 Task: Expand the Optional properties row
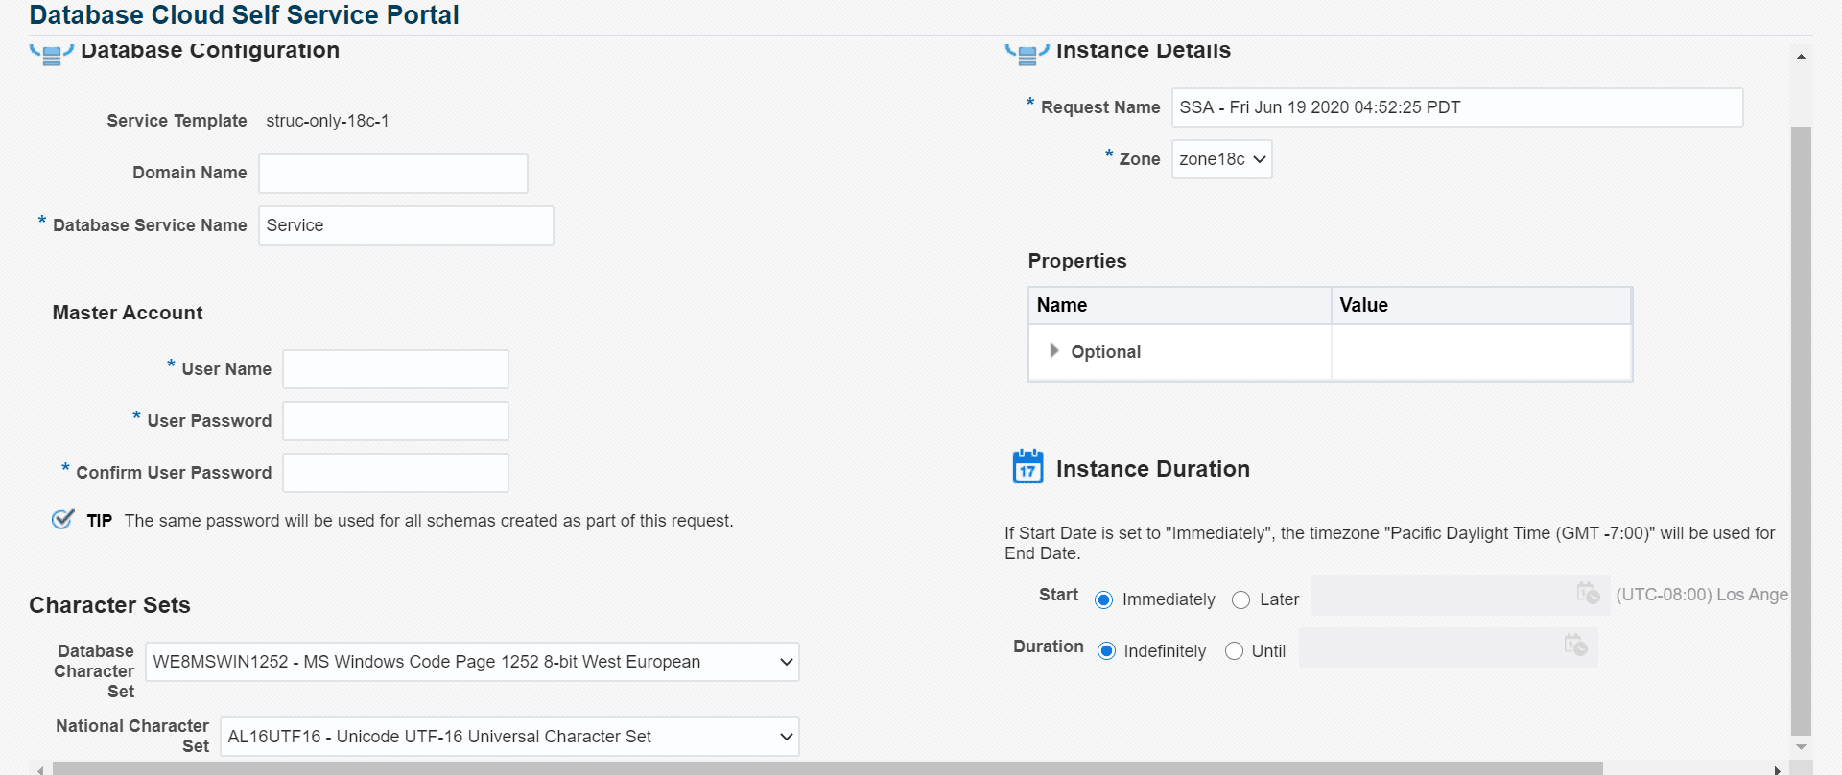click(x=1054, y=351)
